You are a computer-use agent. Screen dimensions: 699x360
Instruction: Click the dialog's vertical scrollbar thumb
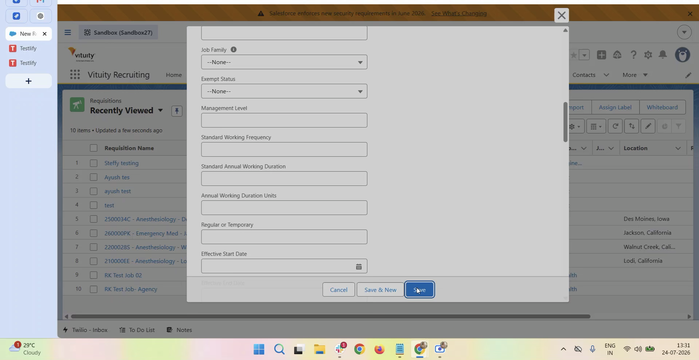tap(565, 122)
